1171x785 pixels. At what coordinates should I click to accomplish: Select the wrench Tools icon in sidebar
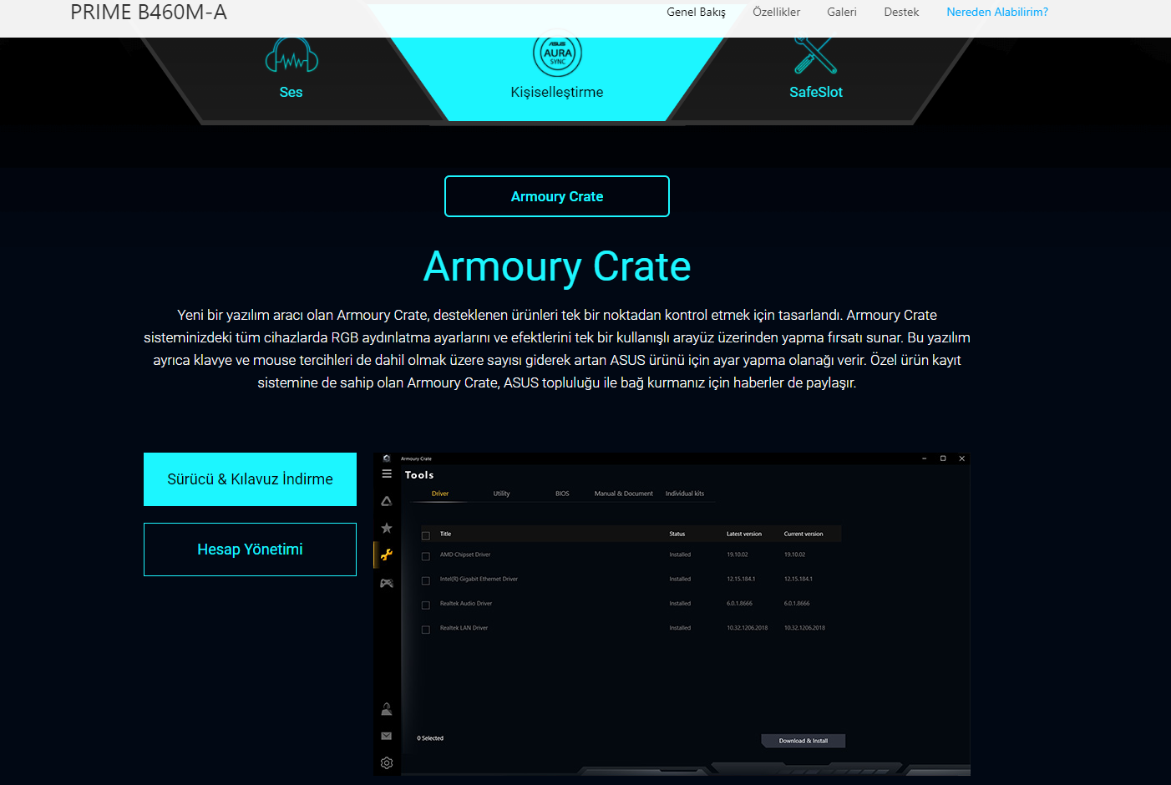point(387,555)
